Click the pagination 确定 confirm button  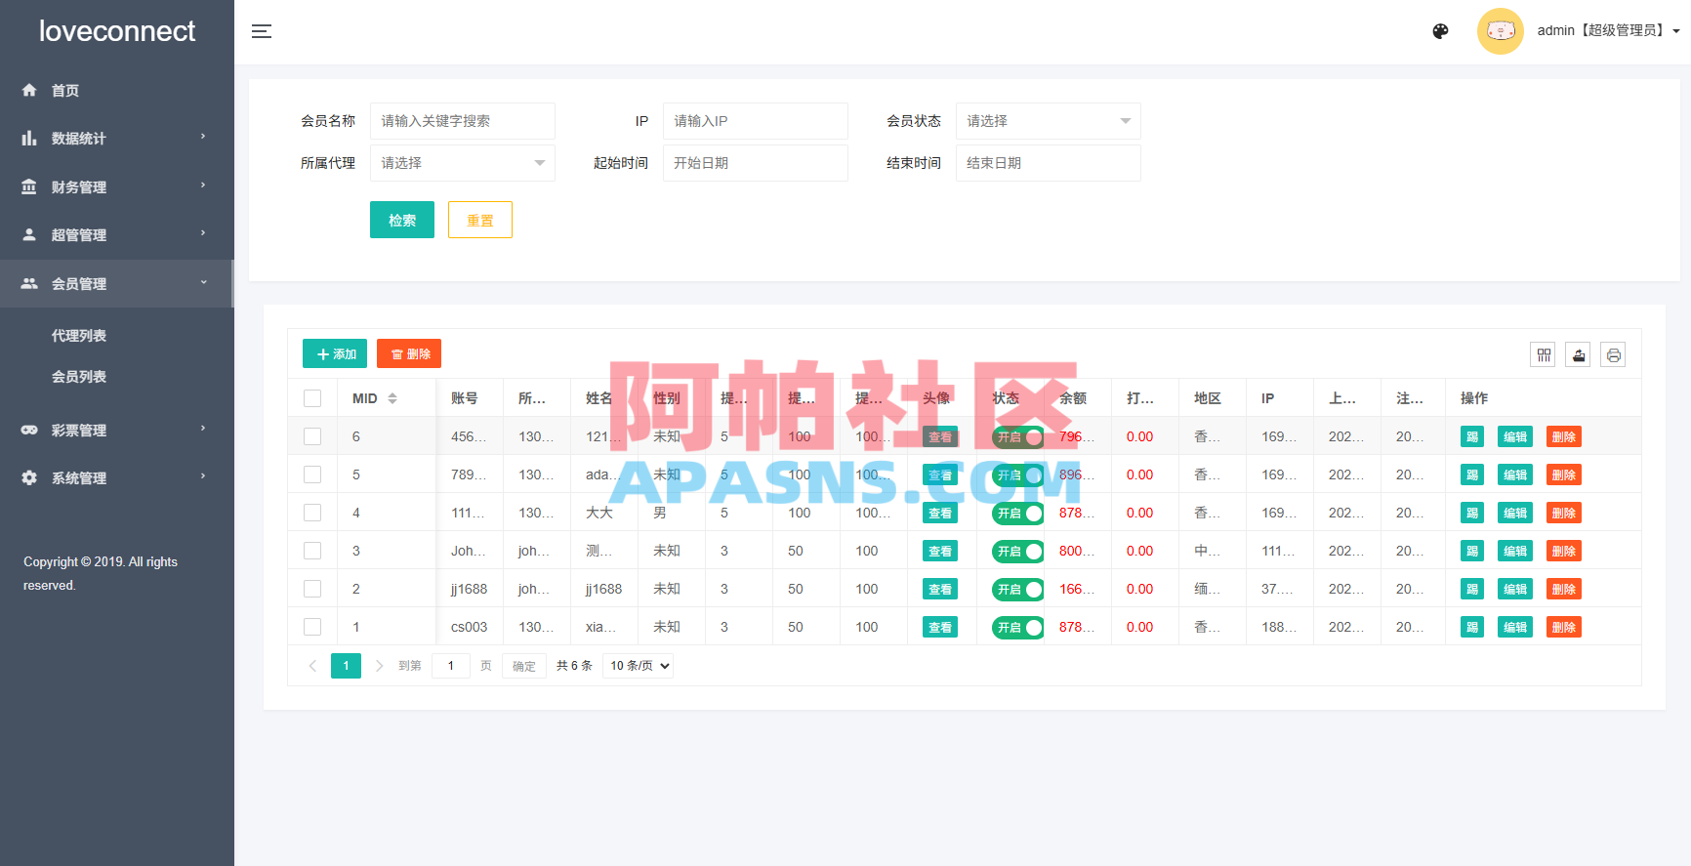(524, 666)
